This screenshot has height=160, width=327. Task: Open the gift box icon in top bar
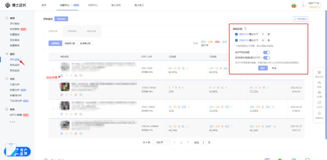[294, 5]
